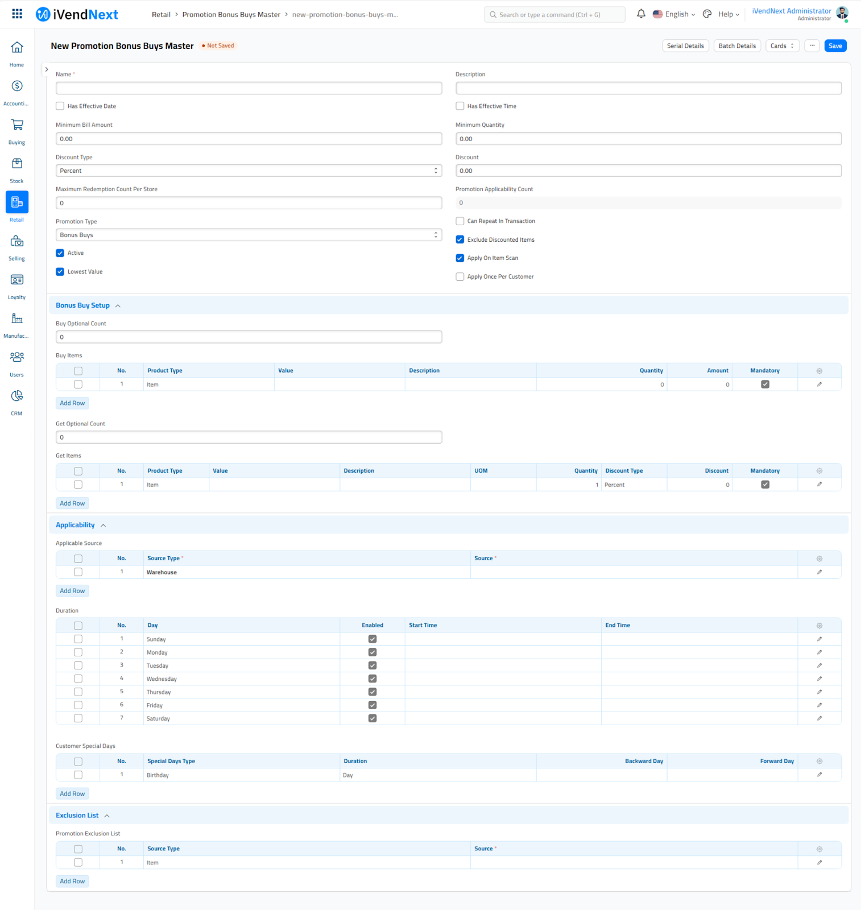Image resolution: width=861 pixels, height=910 pixels.
Task: Open the English language selector
Action: coord(674,14)
